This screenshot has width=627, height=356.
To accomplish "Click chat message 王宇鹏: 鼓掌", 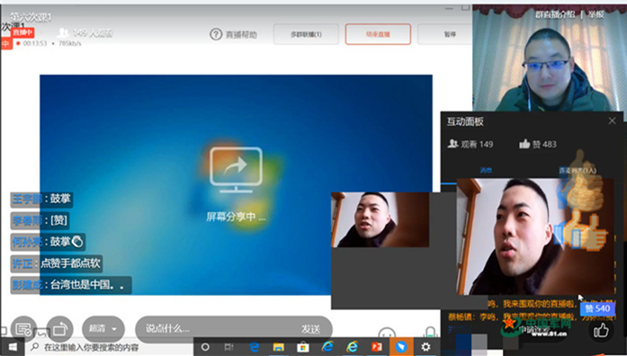I will 41,199.
